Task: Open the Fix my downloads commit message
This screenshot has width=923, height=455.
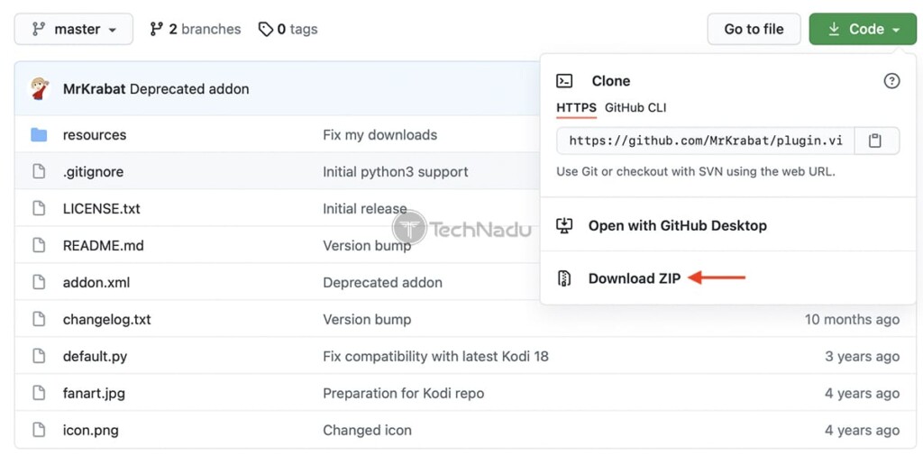Action: (x=379, y=135)
